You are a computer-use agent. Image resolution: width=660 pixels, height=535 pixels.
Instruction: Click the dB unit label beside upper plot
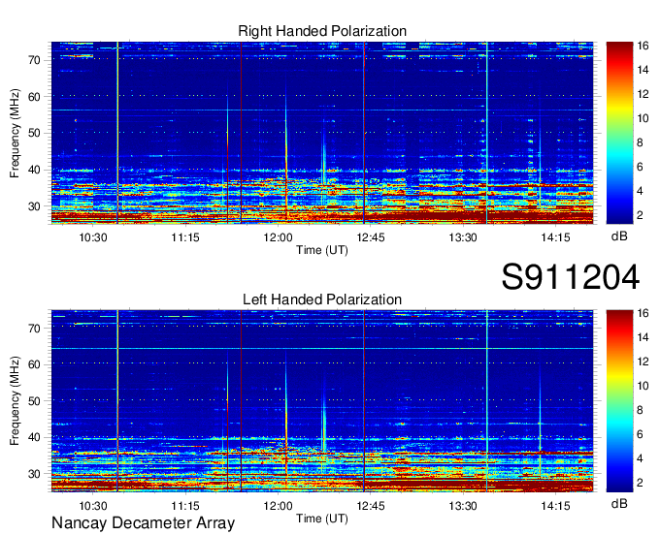619,236
